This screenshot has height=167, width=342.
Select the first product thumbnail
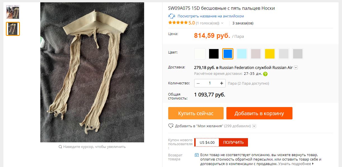[x=13, y=12]
